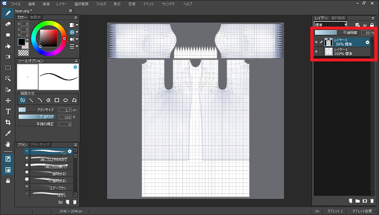Image resolution: width=379 pixels, height=215 pixels.
Task: Select the Eyedropper tool
Action: [x=8, y=133]
